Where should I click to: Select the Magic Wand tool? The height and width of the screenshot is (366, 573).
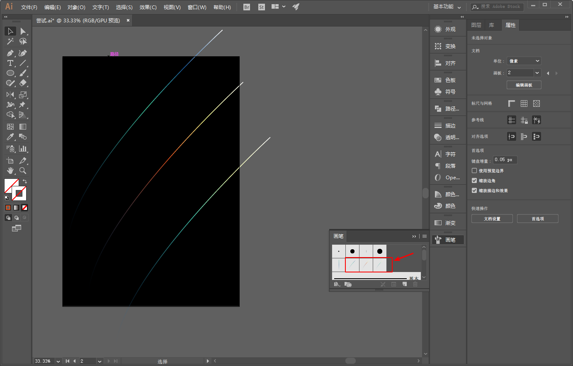10,41
